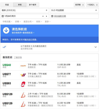Go to previous departure day arrow

43,16
